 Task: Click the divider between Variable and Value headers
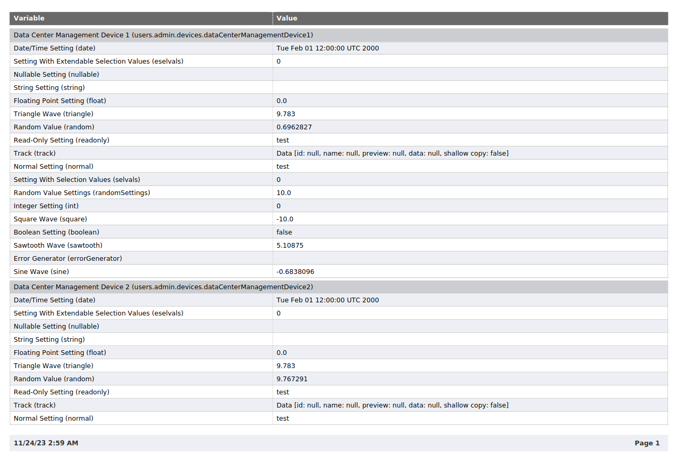click(273, 18)
